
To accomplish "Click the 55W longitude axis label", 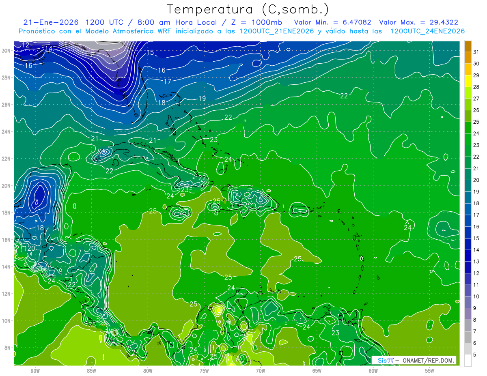I will [x=429, y=371].
